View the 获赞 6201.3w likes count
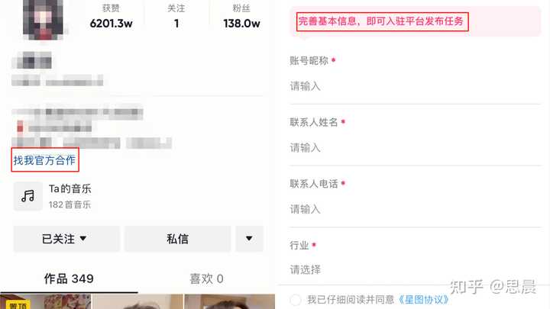Screen dimensions: 550x309 tap(112, 17)
